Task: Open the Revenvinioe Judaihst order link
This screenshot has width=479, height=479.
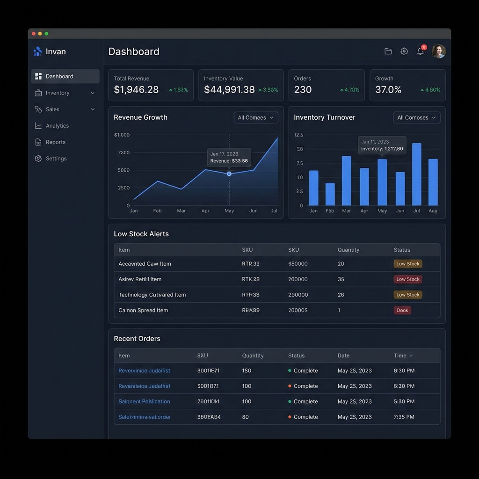Action: coord(144,370)
